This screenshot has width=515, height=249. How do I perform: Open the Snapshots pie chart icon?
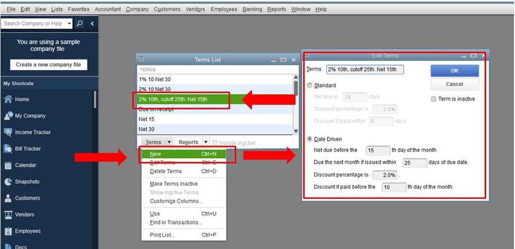(8, 182)
